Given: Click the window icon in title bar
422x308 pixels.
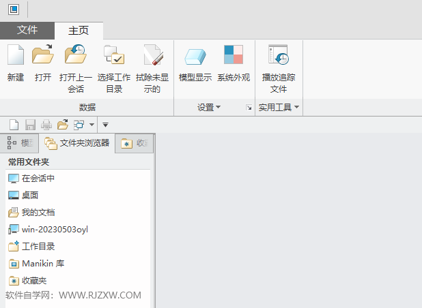Looking at the screenshot, I should point(14,10).
